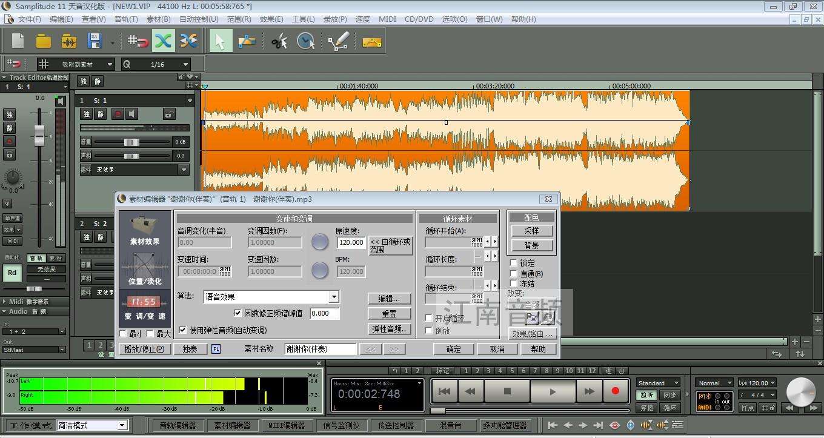The image size is (824, 438).
Task: Select the pencil draw curve mode
Action: [338, 41]
